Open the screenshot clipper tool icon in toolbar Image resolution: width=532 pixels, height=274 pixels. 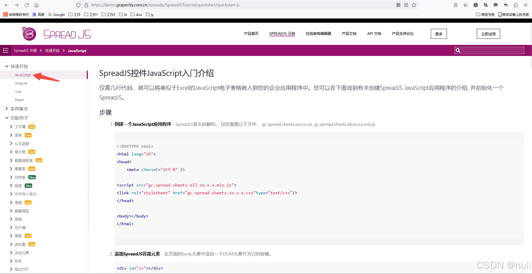(486, 5)
